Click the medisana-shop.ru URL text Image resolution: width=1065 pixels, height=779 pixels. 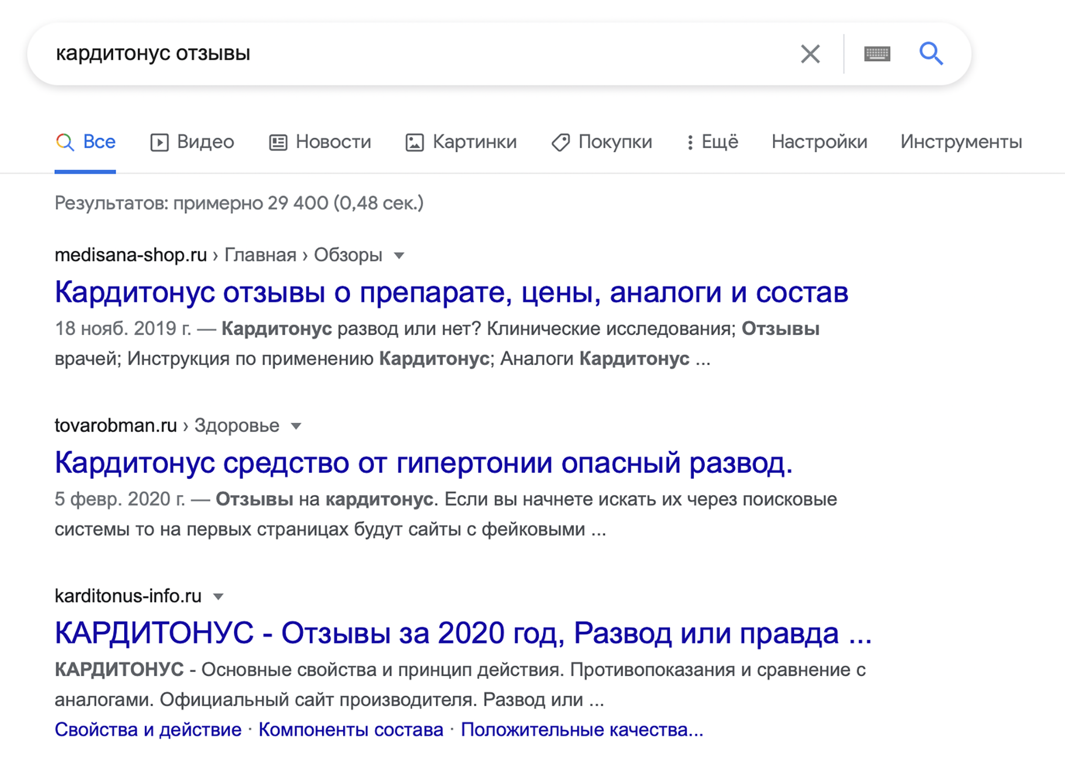point(131,255)
